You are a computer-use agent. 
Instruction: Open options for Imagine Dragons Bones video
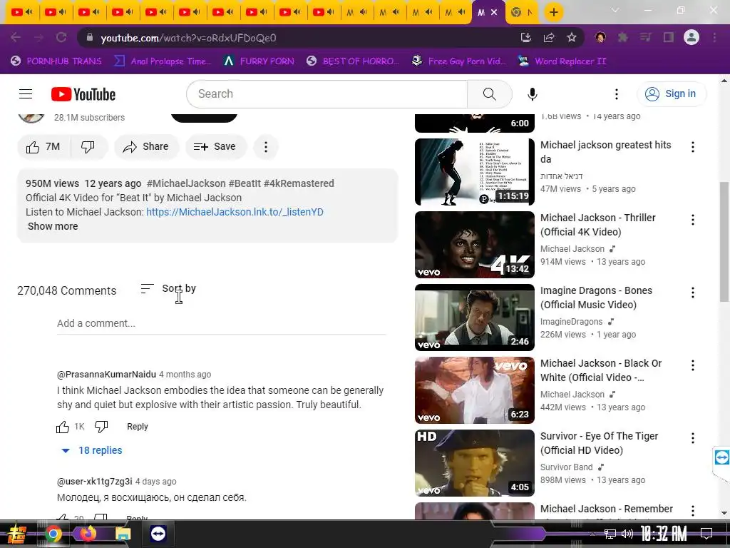[693, 293]
